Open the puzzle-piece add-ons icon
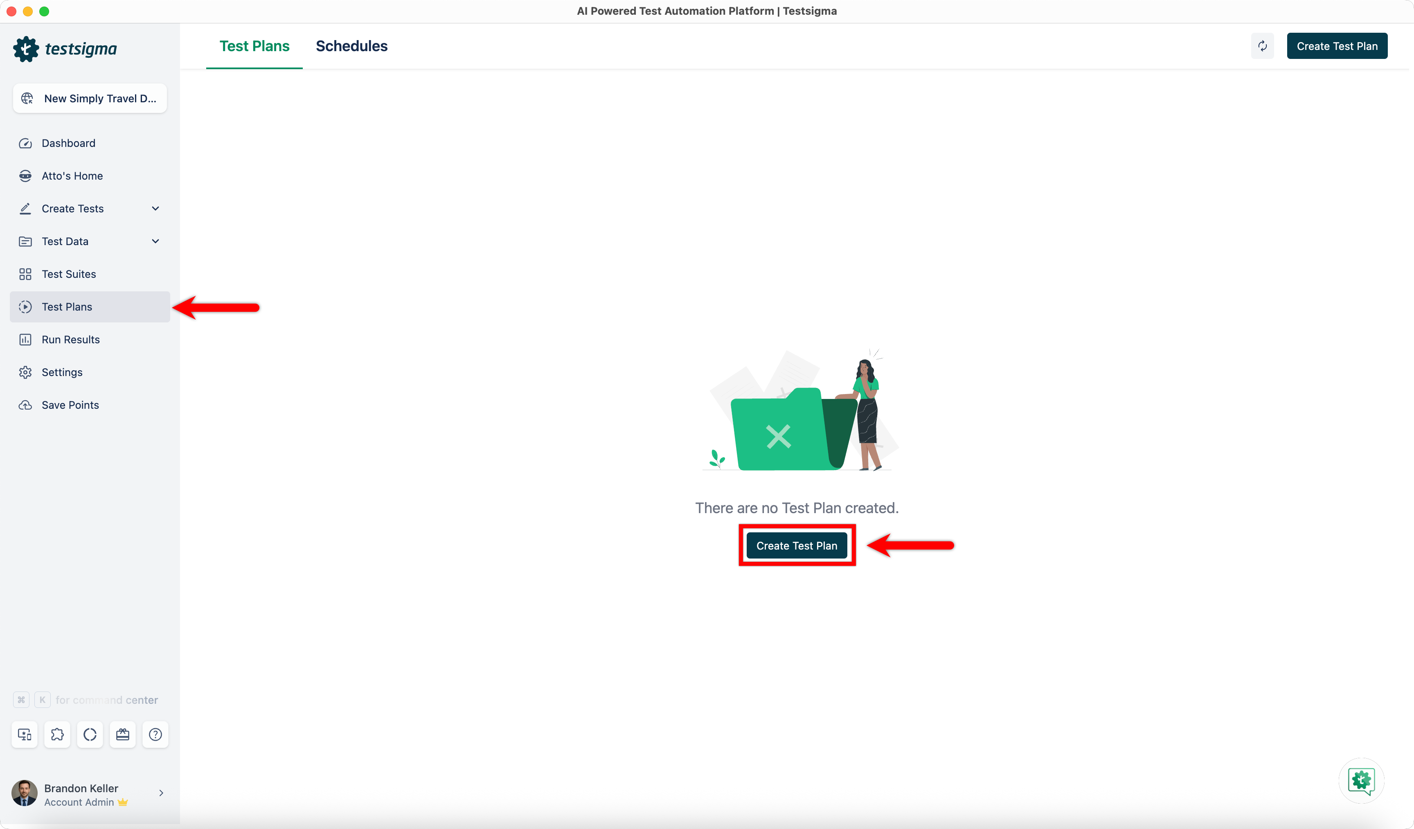This screenshot has width=1414, height=829. (57, 734)
